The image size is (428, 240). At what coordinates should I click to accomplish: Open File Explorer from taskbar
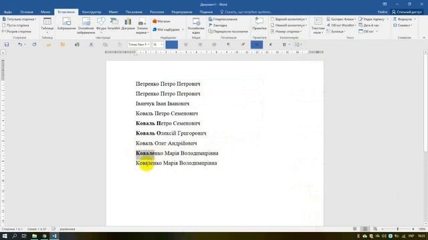click(x=34, y=236)
